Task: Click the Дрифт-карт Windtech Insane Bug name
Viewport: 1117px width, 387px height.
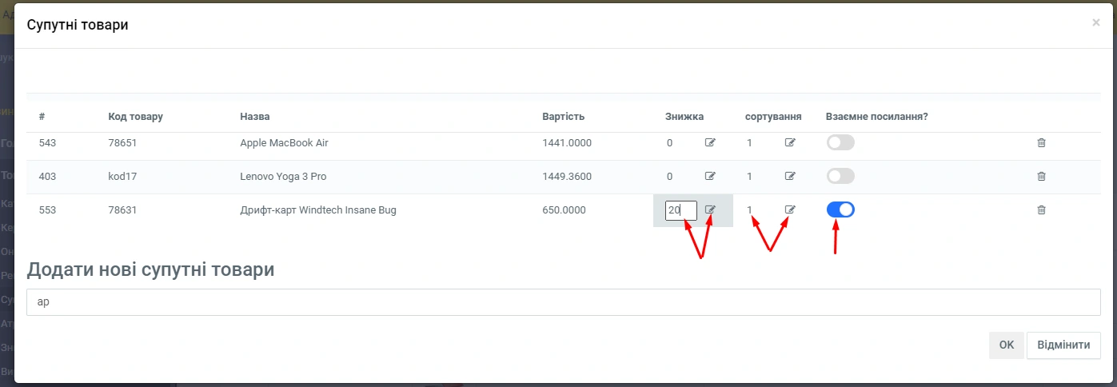Action: click(318, 210)
